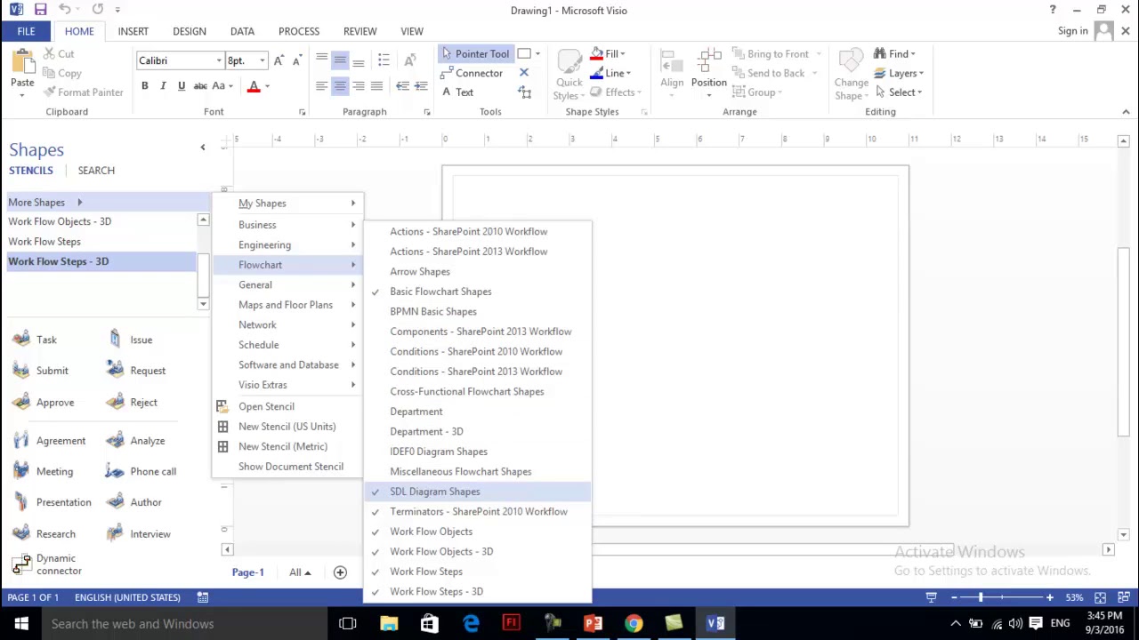Screen dimensions: 1139x640
Task: Toggle italic formatting
Action: 163,86
